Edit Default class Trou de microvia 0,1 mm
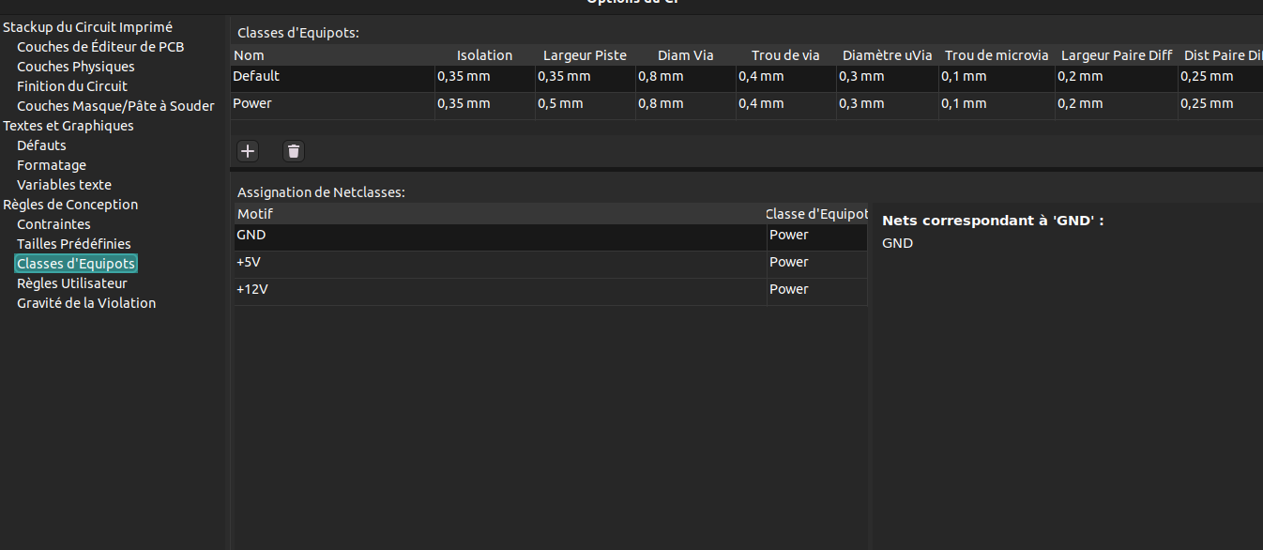Viewport: 1263px width, 550px height. tap(997, 78)
